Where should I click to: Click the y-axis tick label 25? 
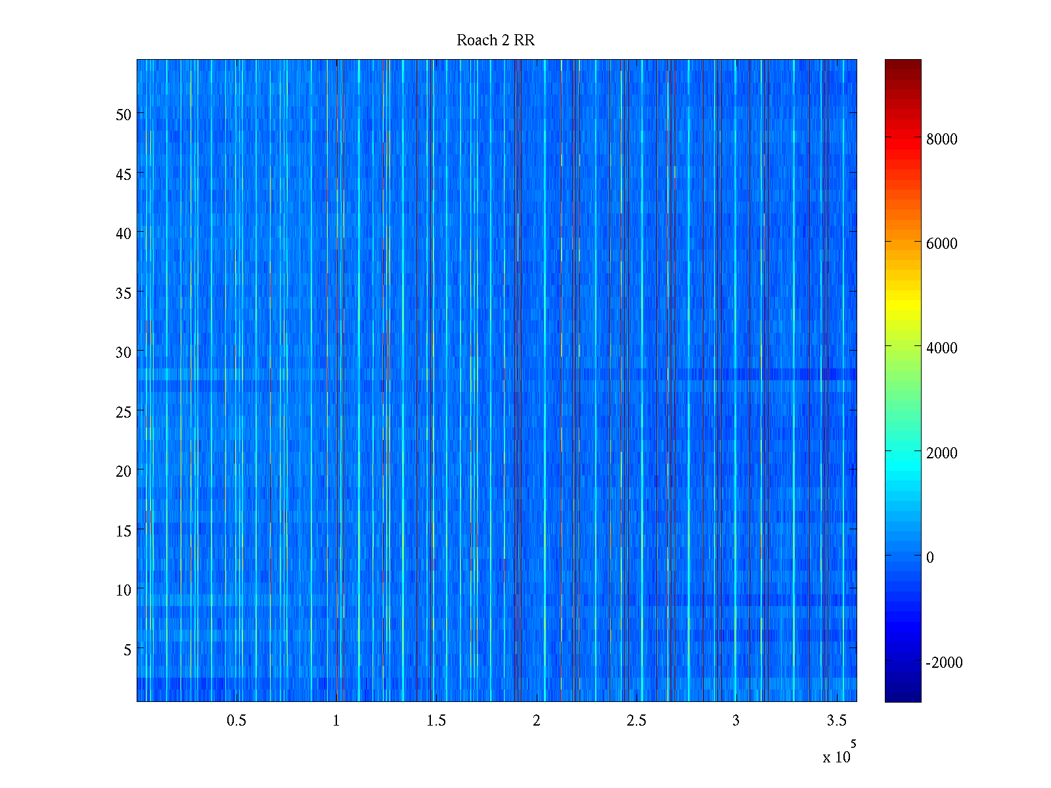(123, 412)
